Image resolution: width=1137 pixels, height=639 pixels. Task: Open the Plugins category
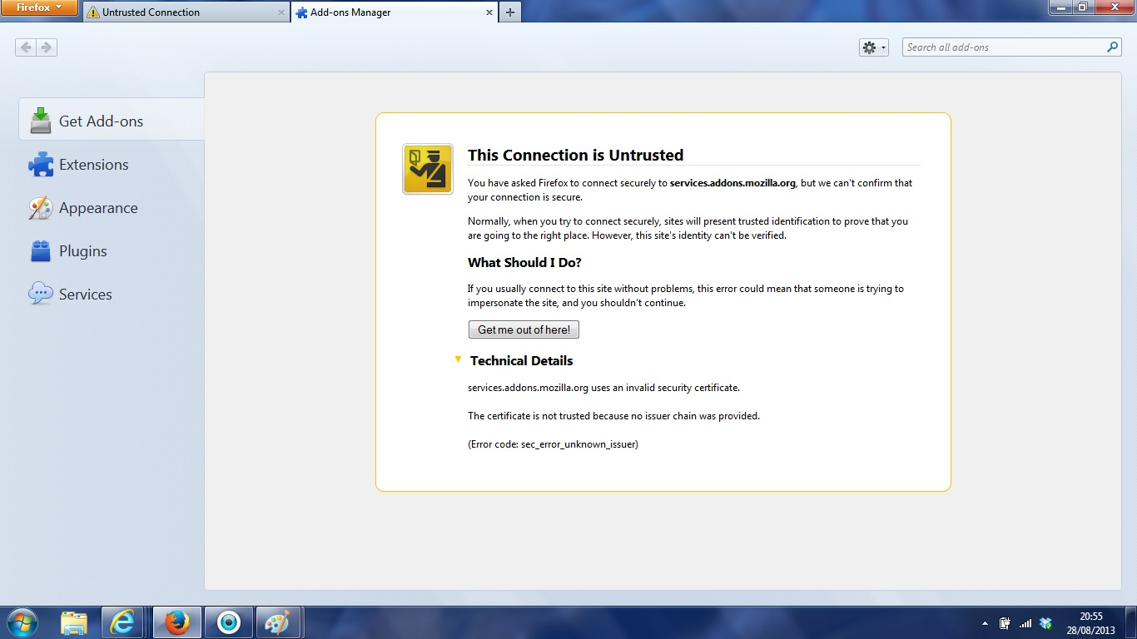pyautogui.click(x=111, y=251)
